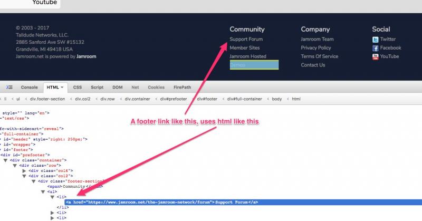Switch to the CSS tab

tap(77, 87)
